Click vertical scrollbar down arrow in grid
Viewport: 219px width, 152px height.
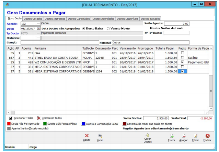[x=211, y=109]
